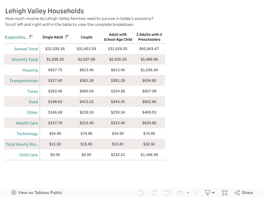Click the $32.92 hourly wage cell
264x197 pixels.
[x=149, y=144]
